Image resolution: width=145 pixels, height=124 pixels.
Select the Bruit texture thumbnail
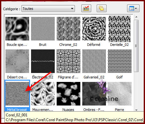pos(43,29)
